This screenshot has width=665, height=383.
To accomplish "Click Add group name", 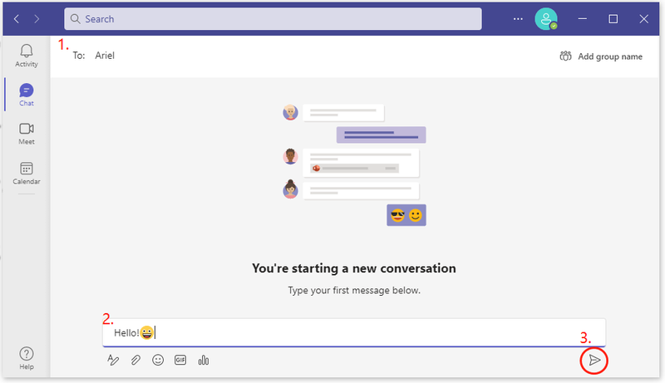I will click(601, 56).
